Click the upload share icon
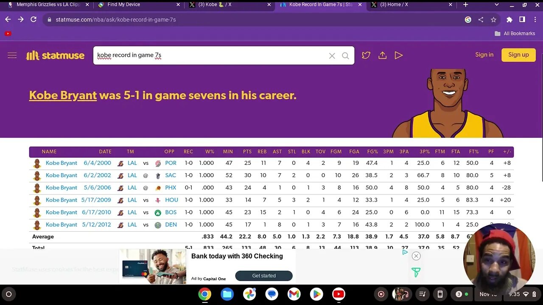The width and height of the screenshot is (543, 305). click(382, 55)
